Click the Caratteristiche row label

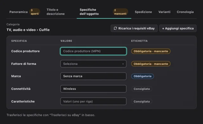coord(23,102)
